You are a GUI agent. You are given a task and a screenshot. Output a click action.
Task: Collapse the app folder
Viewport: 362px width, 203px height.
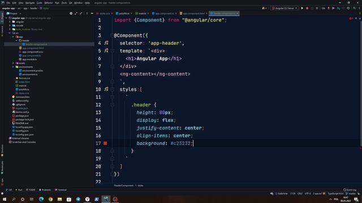click(x=13, y=37)
